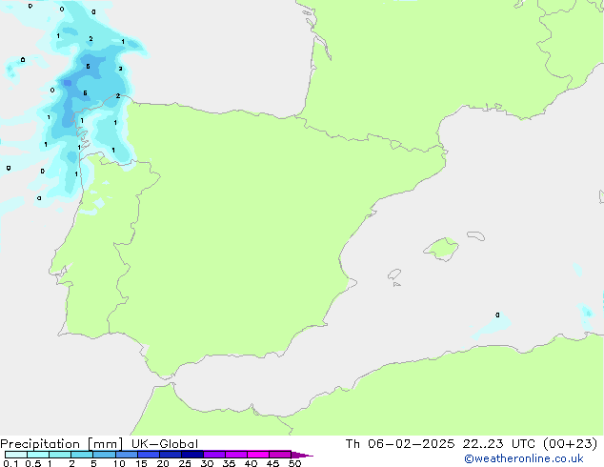Click the legend label "50"
This screenshot has width=604, height=467.
click(294, 463)
